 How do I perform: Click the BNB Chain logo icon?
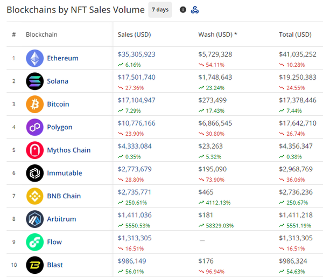(x=35, y=196)
